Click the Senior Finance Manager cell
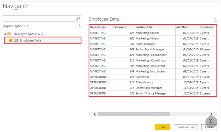The image size is (221, 132). (x=155, y=93)
